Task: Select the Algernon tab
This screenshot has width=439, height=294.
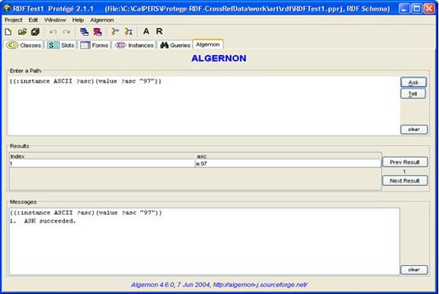Action: point(208,45)
